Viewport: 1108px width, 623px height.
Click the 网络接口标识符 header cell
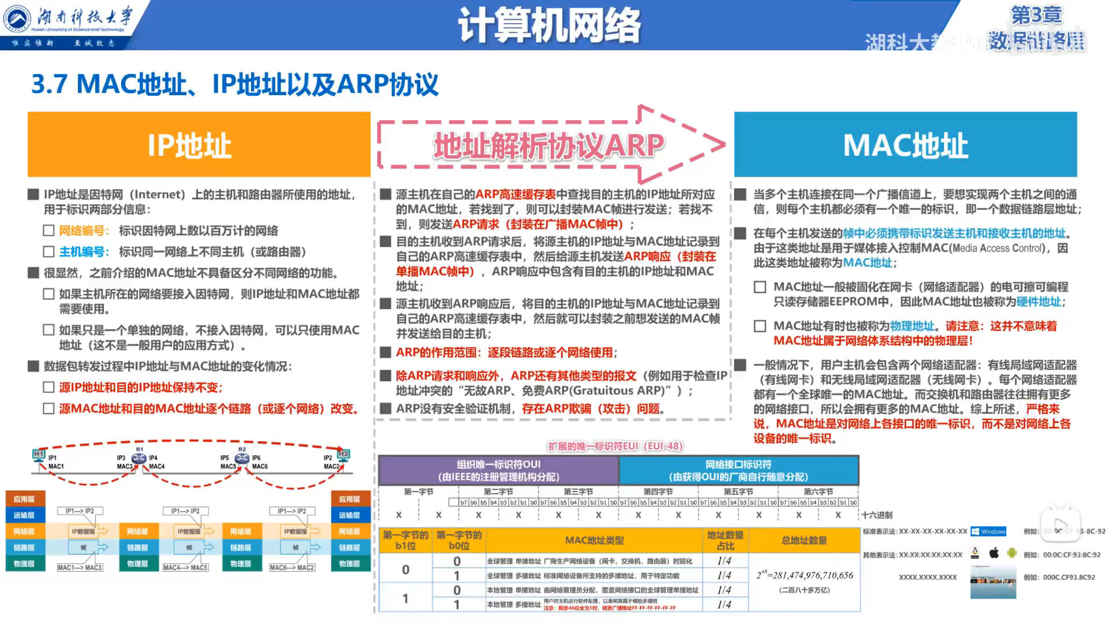738,470
